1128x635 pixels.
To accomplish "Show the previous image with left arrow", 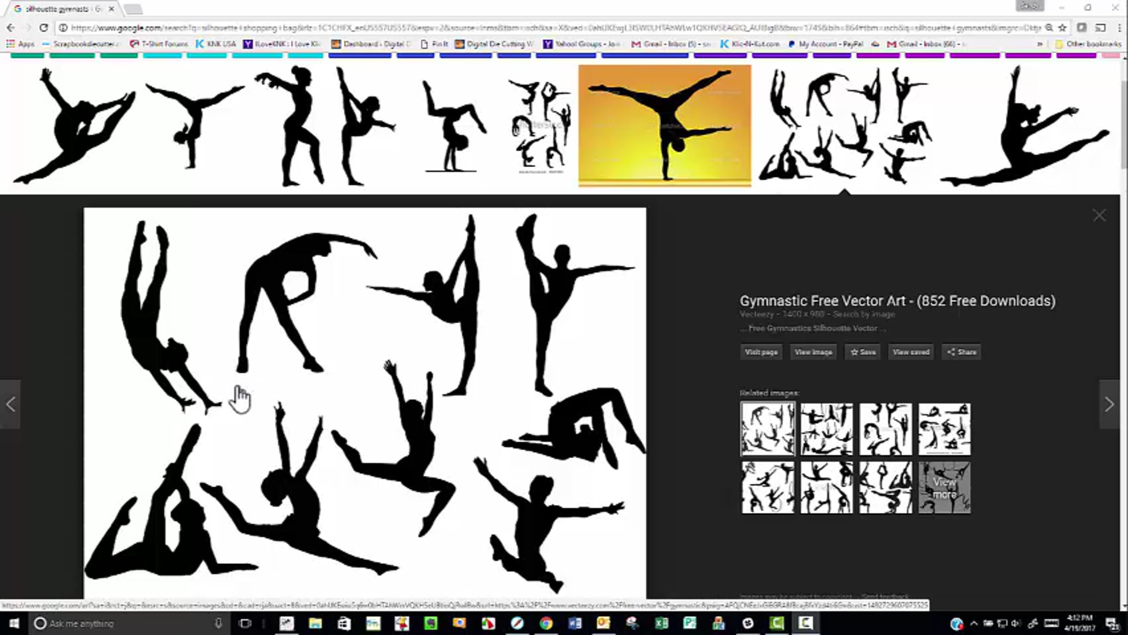I will click(10, 404).
